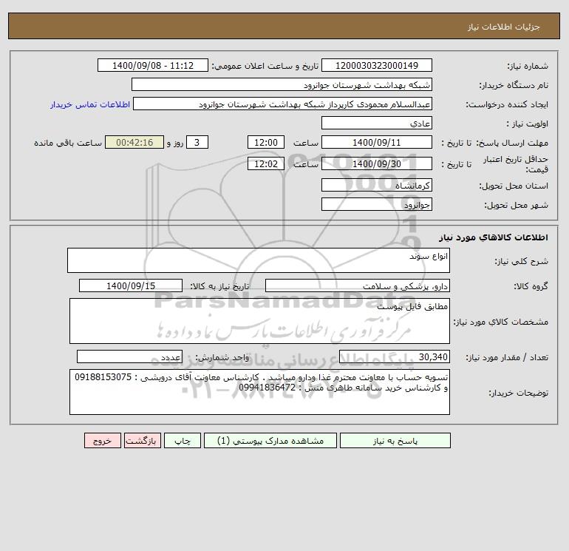Click delivery city field جوانرود
The height and width of the screenshot is (551, 569).
point(377,204)
